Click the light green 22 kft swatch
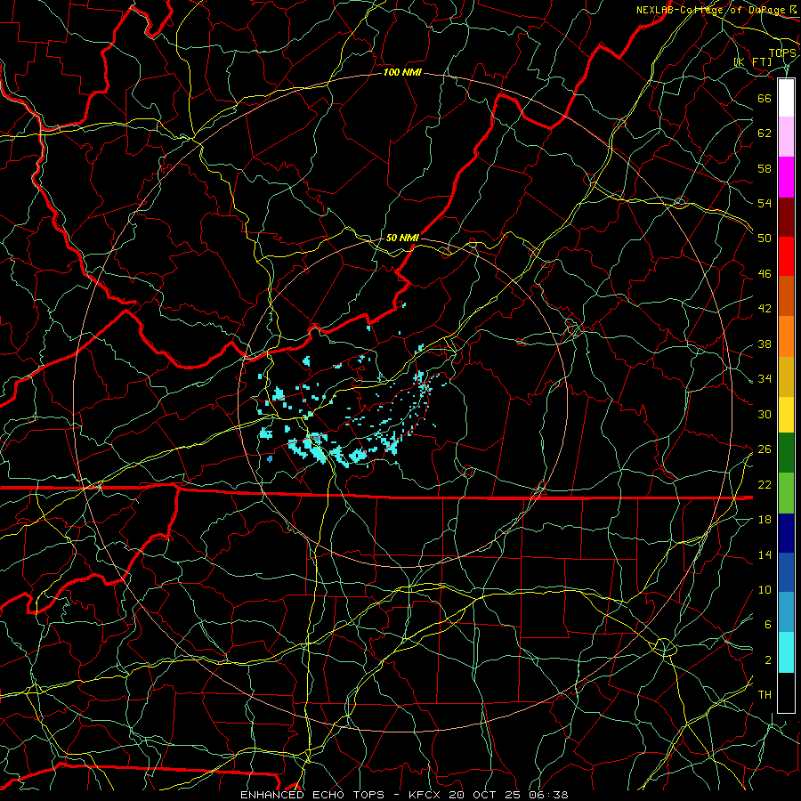 point(786,493)
